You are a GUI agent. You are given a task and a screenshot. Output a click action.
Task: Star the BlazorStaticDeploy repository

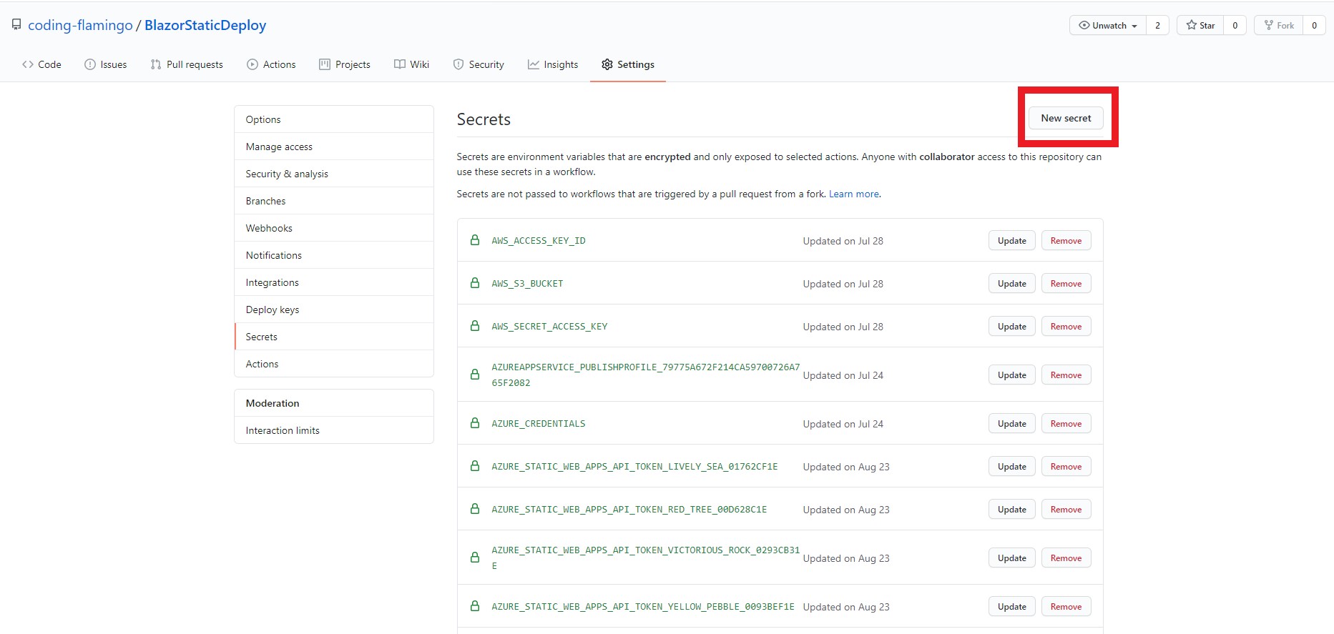click(1200, 25)
